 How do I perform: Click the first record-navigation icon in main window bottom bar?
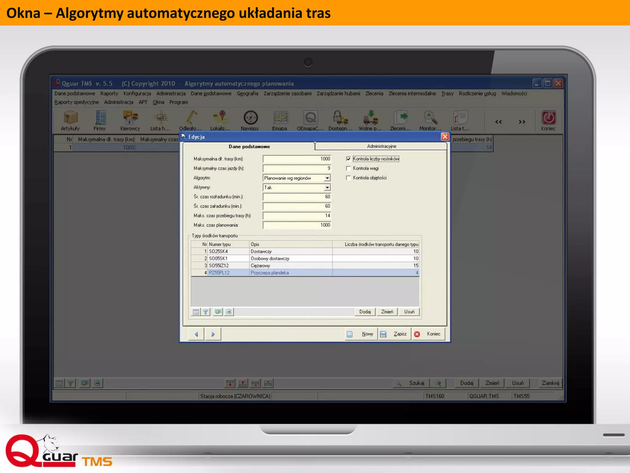tap(230, 383)
